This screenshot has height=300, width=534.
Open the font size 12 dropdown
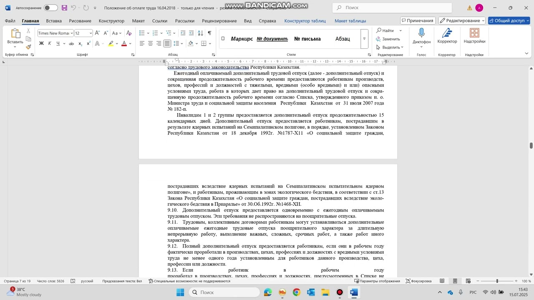tap(91, 33)
